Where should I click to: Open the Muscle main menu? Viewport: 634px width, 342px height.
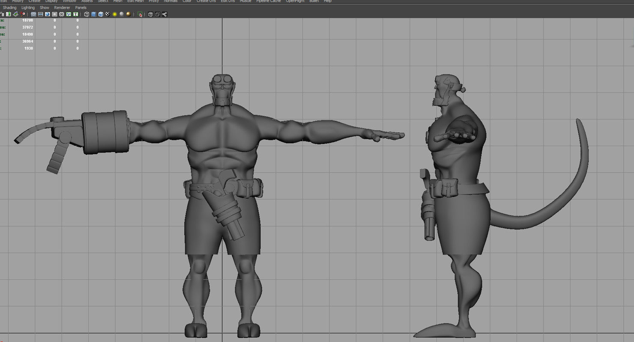245,1
